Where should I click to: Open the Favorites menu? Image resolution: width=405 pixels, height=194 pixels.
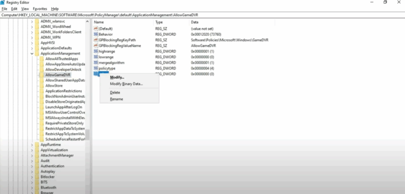pyautogui.click(x=40, y=8)
